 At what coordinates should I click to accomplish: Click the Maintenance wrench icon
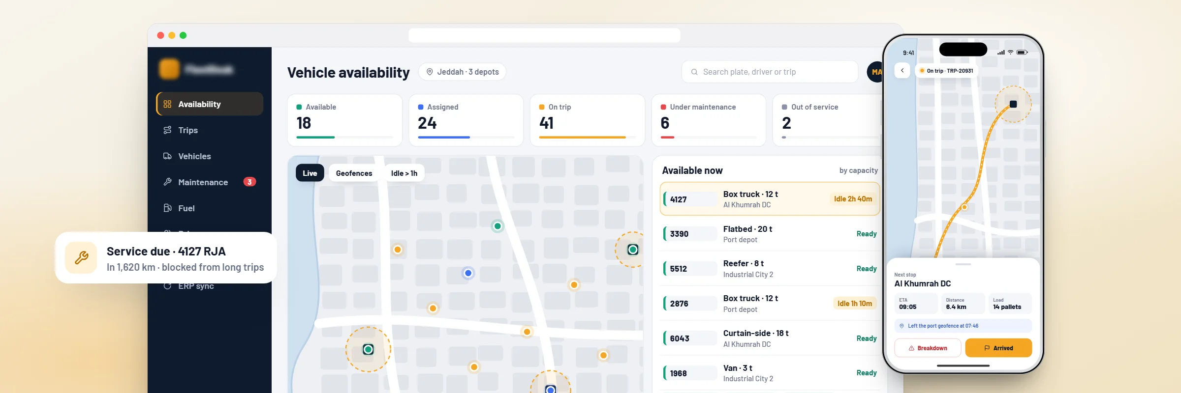click(x=167, y=182)
